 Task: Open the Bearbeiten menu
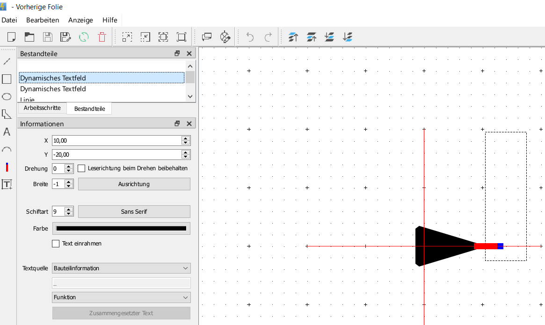pyautogui.click(x=43, y=20)
